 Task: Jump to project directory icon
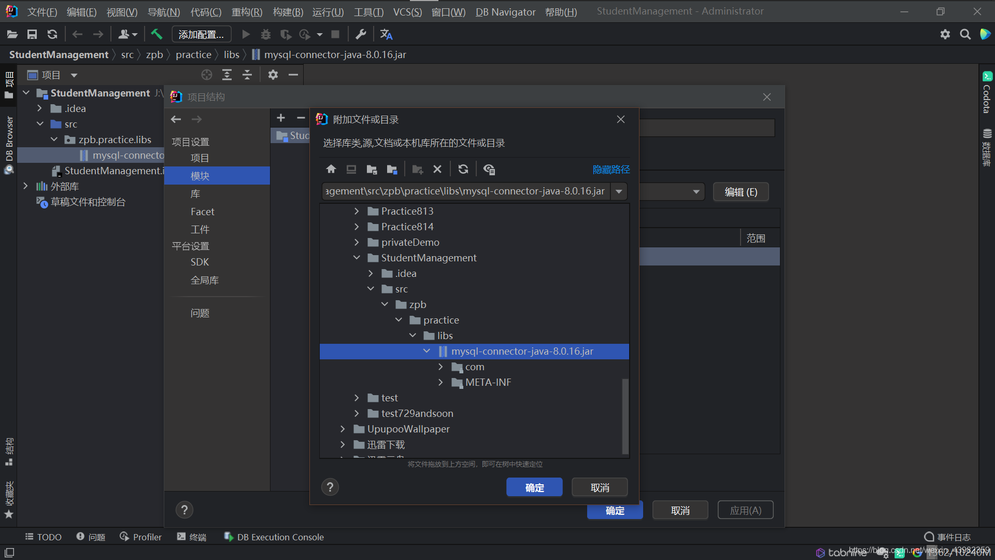click(x=372, y=169)
